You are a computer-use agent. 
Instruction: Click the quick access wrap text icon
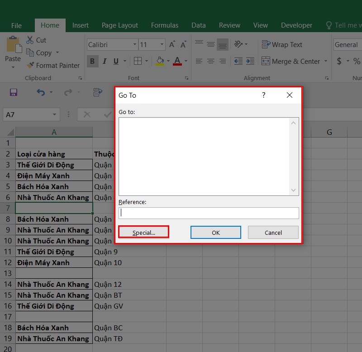click(98, 92)
